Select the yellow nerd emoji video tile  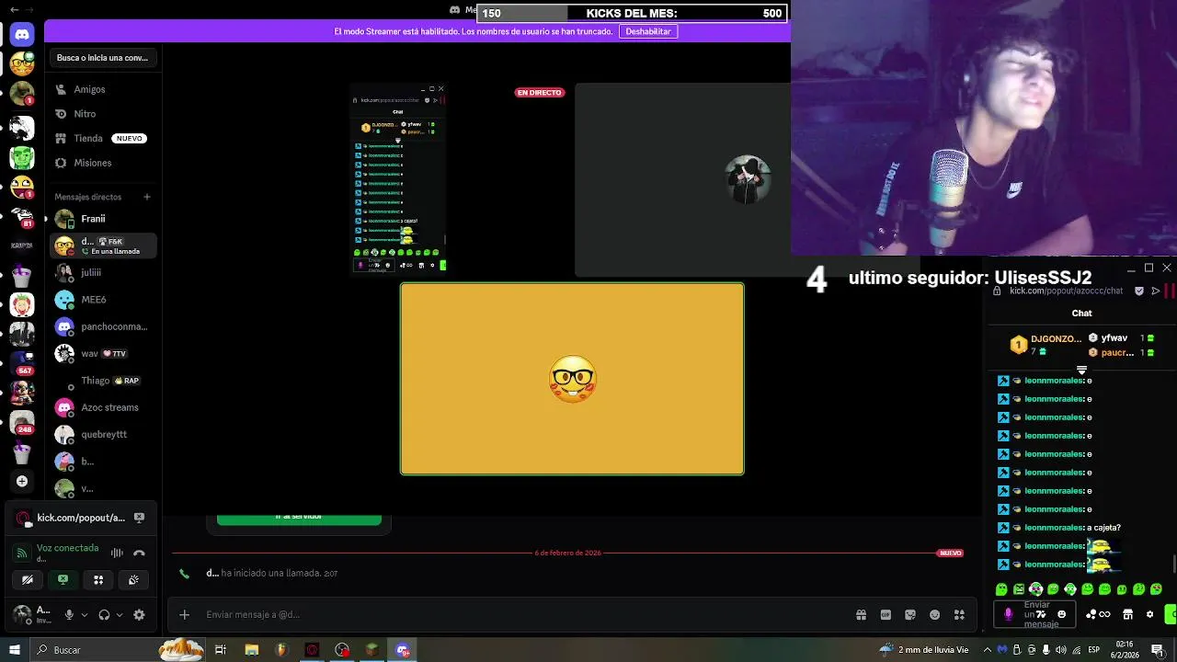pos(572,379)
